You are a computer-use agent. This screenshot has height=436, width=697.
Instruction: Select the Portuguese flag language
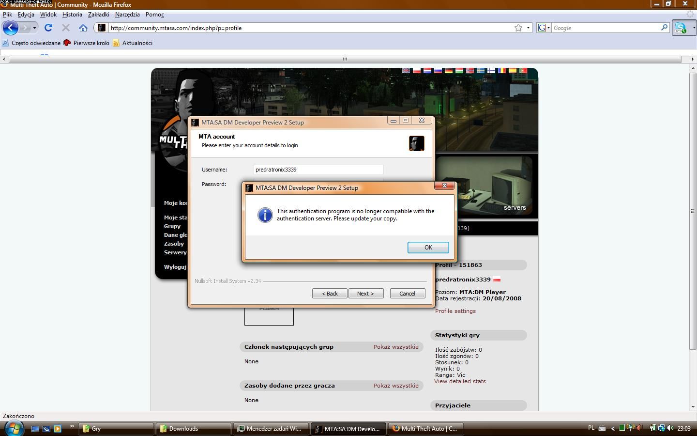click(x=523, y=71)
